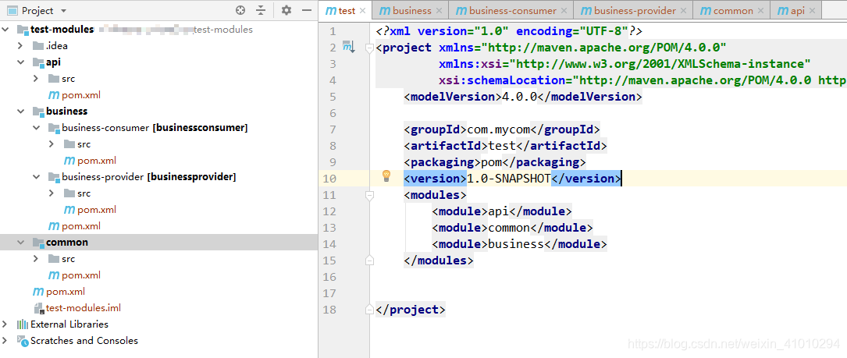Click the .idea folder icon
Image resolution: width=847 pixels, height=358 pixels.
(37, 46)
